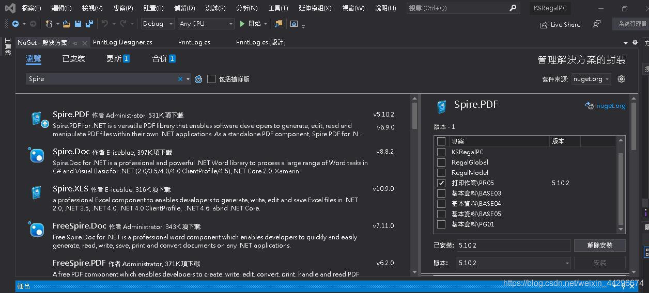The image size is (649, 293).
Task: Click the Open File folder icon
Action: pyautogui.click(x=66, y=24)
